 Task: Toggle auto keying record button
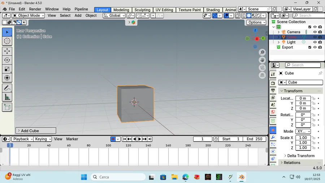click(113, 139)
